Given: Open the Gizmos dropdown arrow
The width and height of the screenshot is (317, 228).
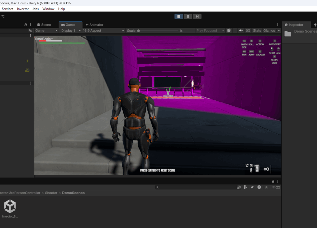Looking at the screenshot, I should tap(279, 31).
